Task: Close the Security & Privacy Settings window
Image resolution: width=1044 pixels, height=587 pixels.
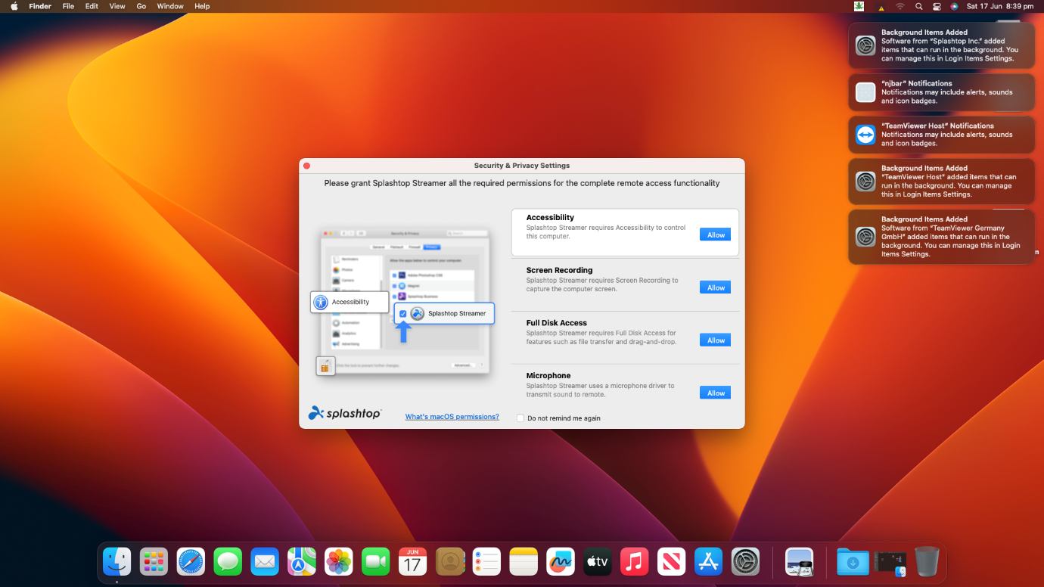Action: tap(306, 166)
